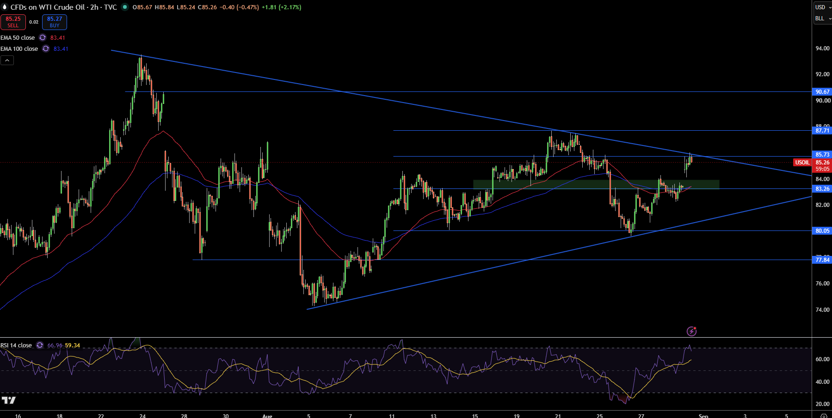Open the USD currency dropdown
832x418 pixels.
823,7
